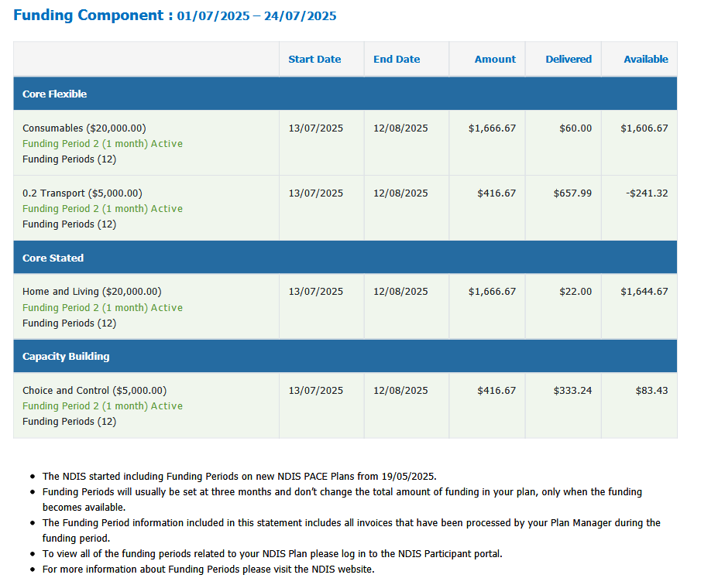The image size is (718, 585).
Task: Click Home and Living end date 12/08/2025
Action: pyautogui.click(x=400, y=292)
